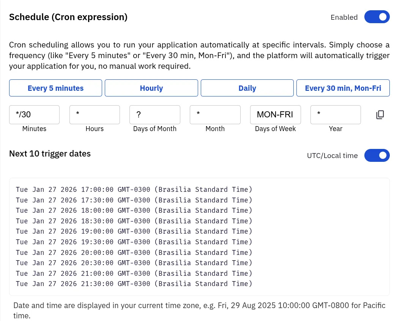Image resolution: width=397 pixels, height=321 pixels.
Task: Choose the Daily frequency preset
Action: tap(247, 88)
